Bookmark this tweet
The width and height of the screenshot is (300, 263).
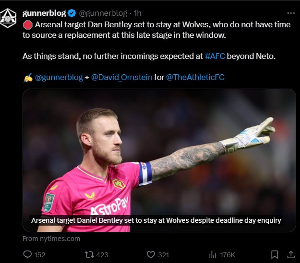[x=274, y=254]
